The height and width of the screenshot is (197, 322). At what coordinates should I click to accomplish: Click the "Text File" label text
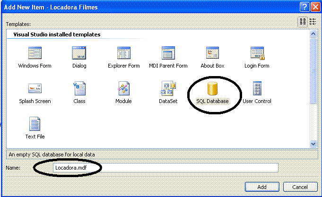[35, 137]
